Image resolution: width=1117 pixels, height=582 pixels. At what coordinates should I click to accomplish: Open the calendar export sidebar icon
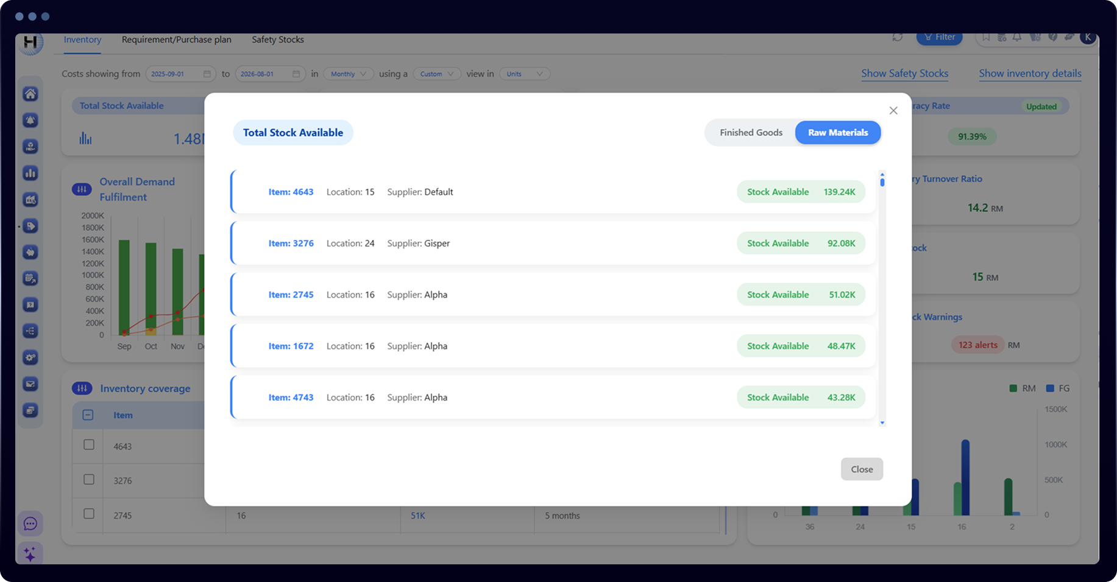click(30, 278)
